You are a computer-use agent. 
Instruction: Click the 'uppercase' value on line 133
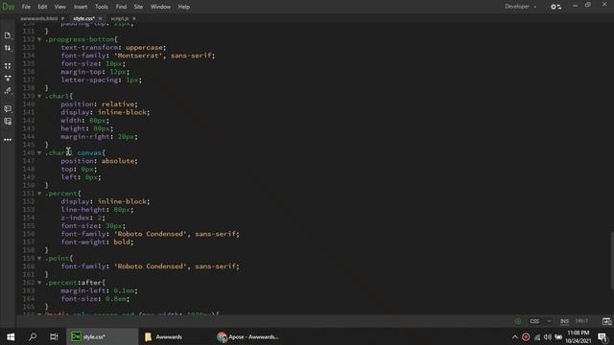[x=144, y=47]
